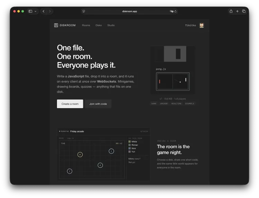Click the I player circle in game

(111, 151)
